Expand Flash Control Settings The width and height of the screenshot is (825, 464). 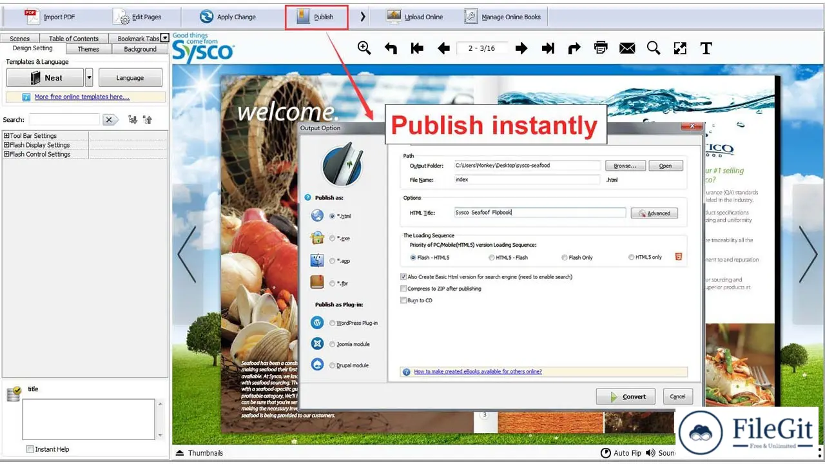click(x=6, y=154)
